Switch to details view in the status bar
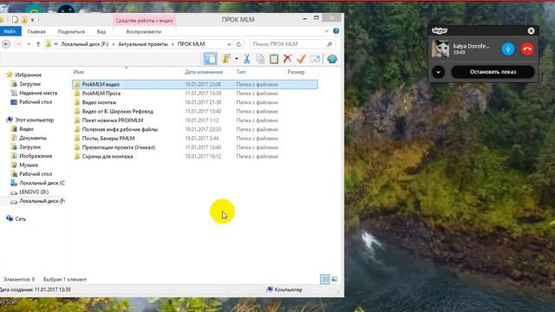Screen dimensions: 555x312 tap(324, 279)
